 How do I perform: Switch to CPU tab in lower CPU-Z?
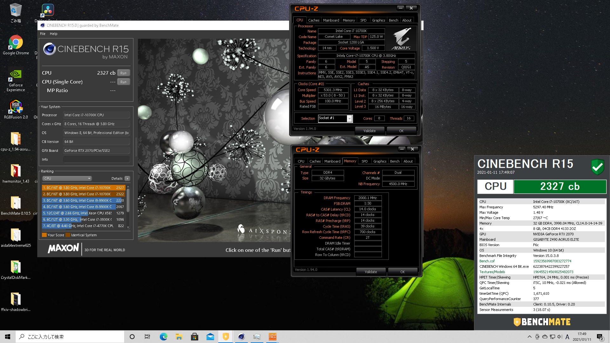pyautogui.click(x=301, y=161)
